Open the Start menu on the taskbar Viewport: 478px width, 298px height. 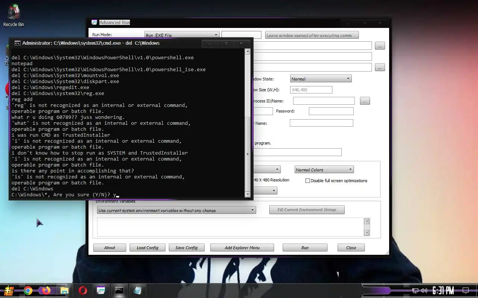click(8, 291)
